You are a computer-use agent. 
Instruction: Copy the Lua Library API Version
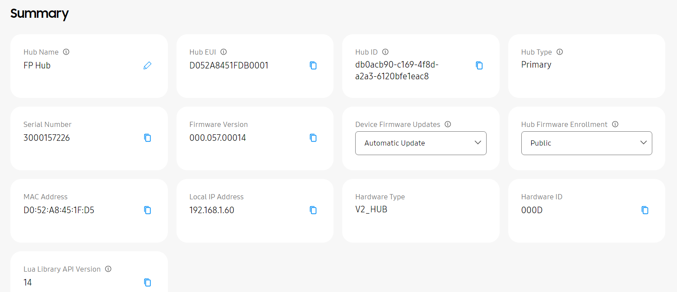point(147,282)
